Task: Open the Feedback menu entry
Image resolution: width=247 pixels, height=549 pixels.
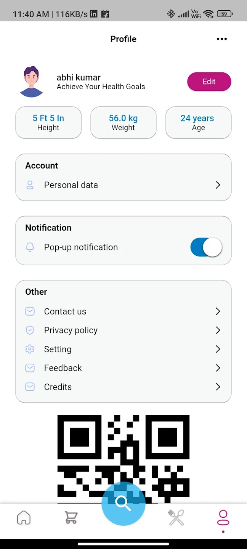Action: pyautogui.click(x=63, y=368)
